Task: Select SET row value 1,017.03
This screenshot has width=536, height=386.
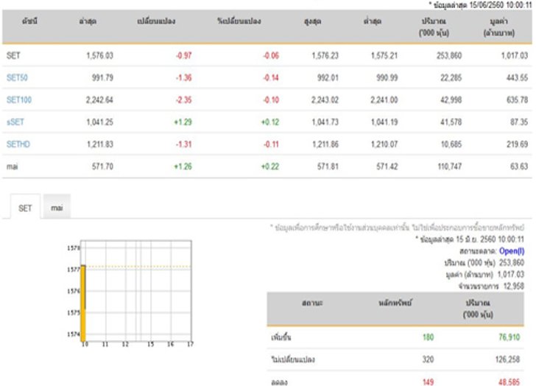Action: [515, 55]
